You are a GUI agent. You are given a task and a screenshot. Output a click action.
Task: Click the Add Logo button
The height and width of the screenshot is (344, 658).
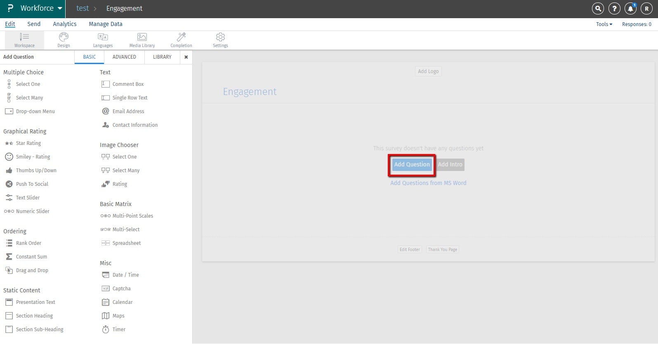coord(428,71)
